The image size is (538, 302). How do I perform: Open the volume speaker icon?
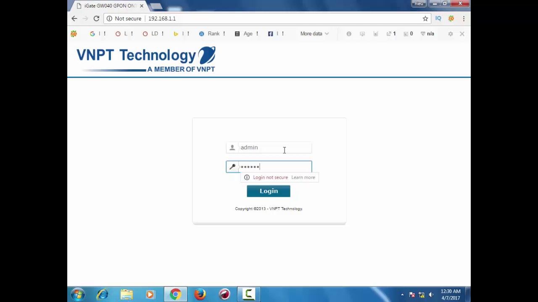(x=431, y=294)
